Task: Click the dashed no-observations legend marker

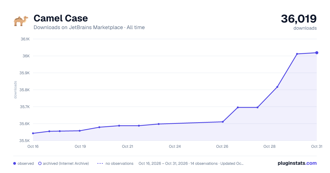Action: tap(100, 163)
